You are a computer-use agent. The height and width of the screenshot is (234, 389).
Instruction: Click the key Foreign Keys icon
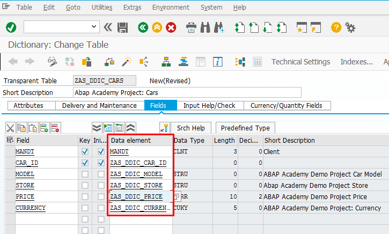pos(165,128)
